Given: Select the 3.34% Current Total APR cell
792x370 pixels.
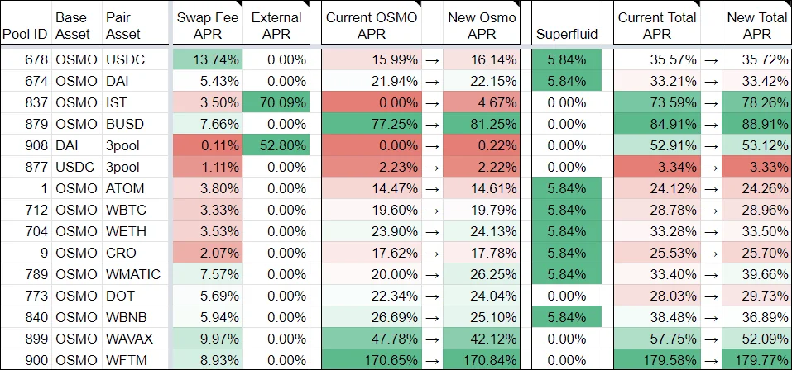Looking at the screenshot, I should coord(657,167).
